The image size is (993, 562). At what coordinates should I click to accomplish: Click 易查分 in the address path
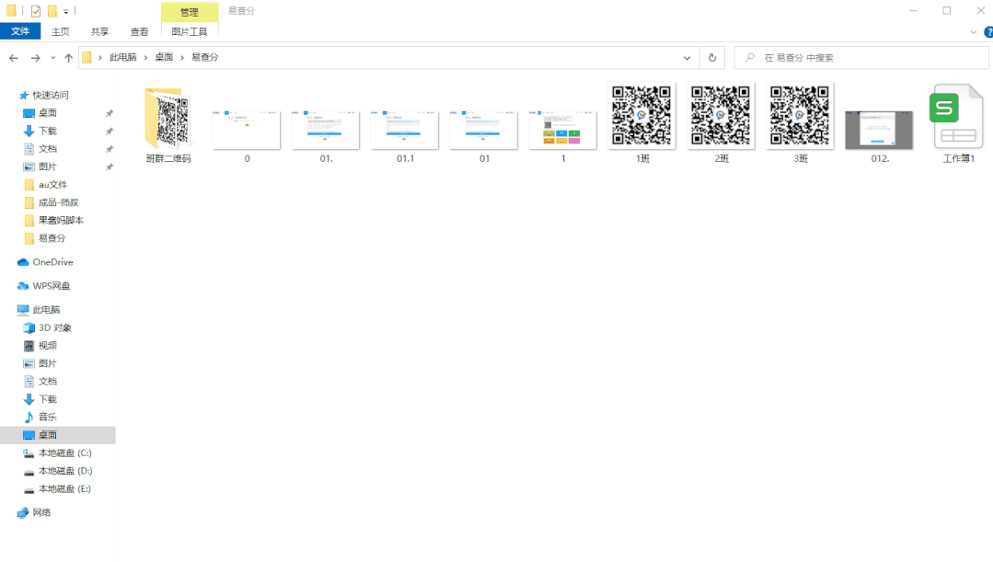click(204, 57)
